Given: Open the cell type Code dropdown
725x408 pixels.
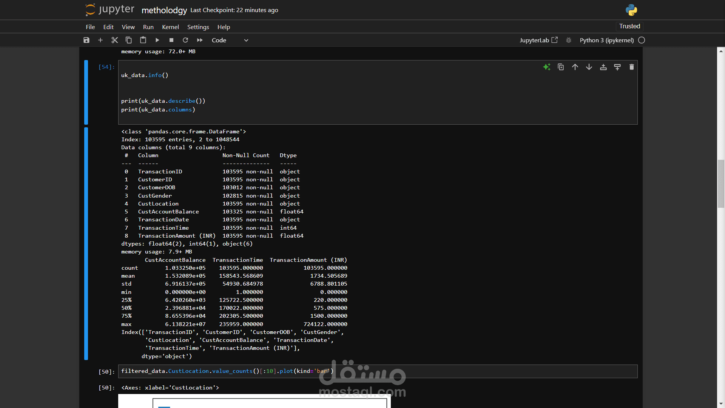Looking at the screenshot, I should [x=230, y=40].
